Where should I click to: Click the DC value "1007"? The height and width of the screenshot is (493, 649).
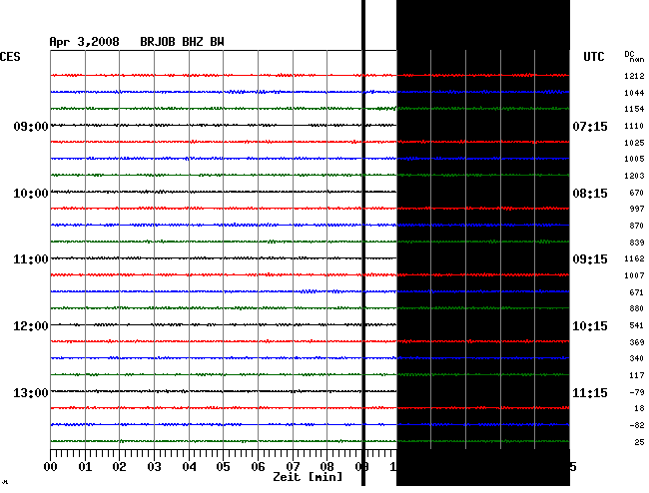[634, 275]
